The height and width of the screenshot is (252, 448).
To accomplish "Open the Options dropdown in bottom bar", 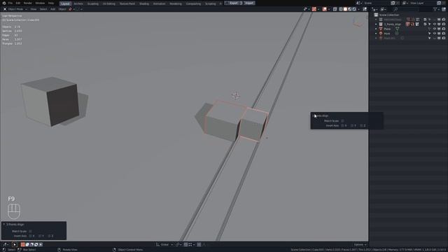I will click(x=360, y=244).
